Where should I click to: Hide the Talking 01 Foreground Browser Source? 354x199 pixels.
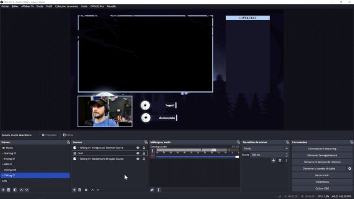[138, 148]
